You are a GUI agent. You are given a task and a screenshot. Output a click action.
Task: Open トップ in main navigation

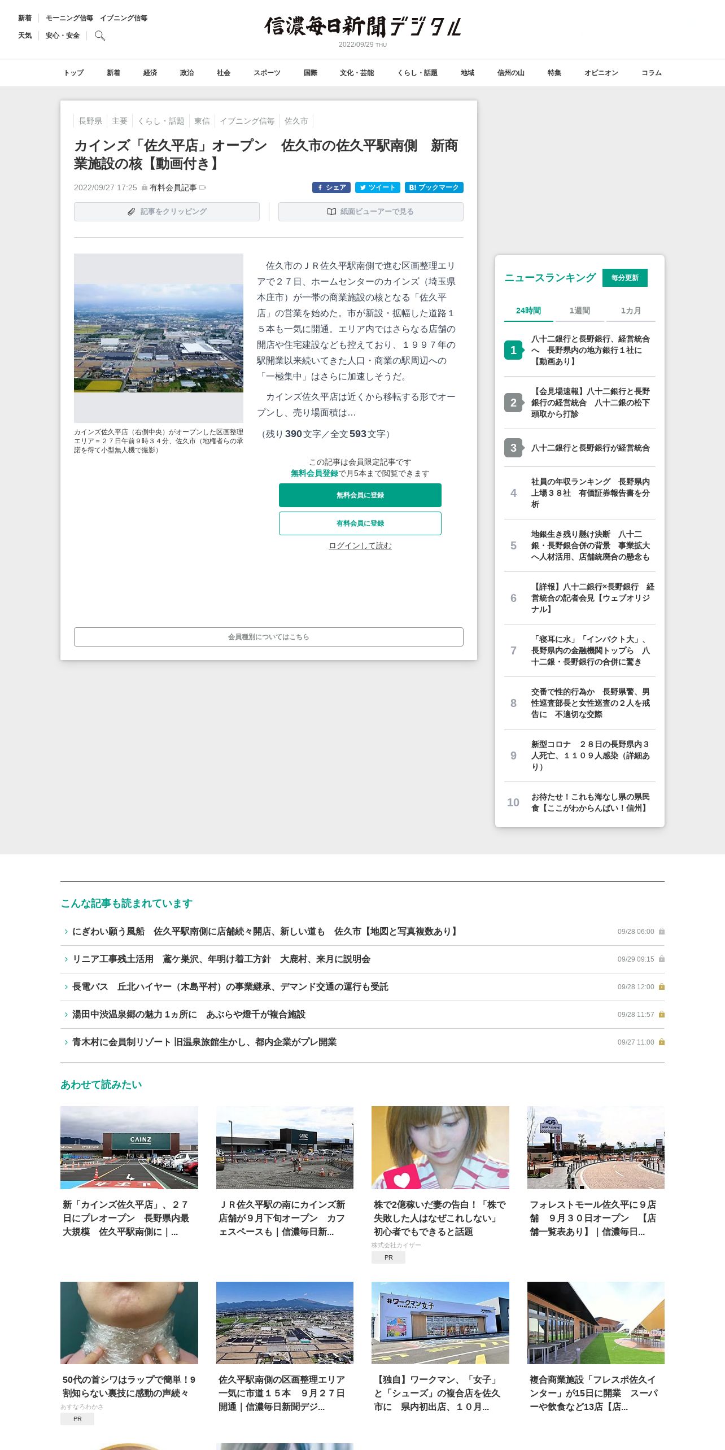[x=73, y=73]
